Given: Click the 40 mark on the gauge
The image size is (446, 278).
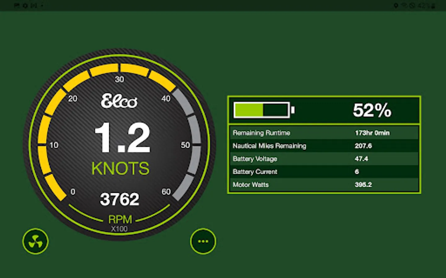Looking at the screenshot, I should pyautogui.click(x=166, y=99).
